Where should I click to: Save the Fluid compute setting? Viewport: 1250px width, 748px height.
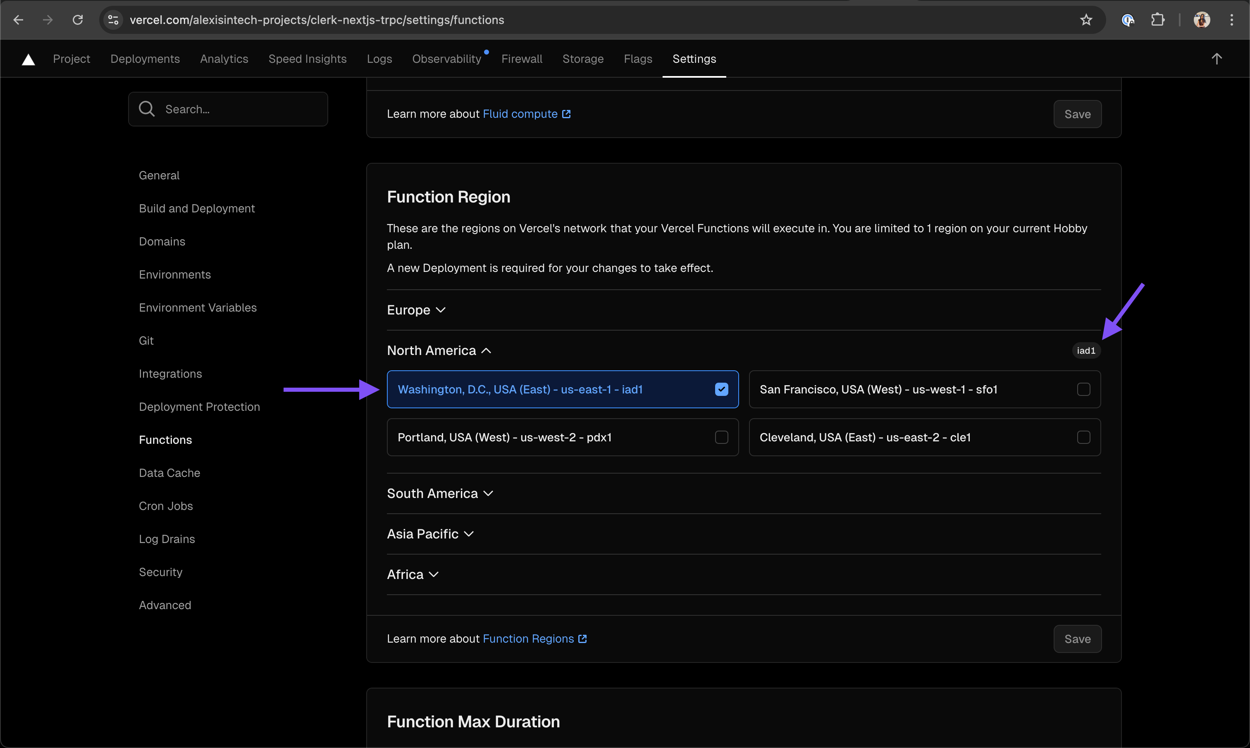[1077, 114]
